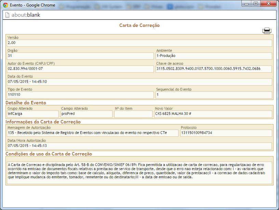Click the Carta de Correção page title
Viewport: 279px width, 210px height.
pyautogui.click(x=139, y=25)
